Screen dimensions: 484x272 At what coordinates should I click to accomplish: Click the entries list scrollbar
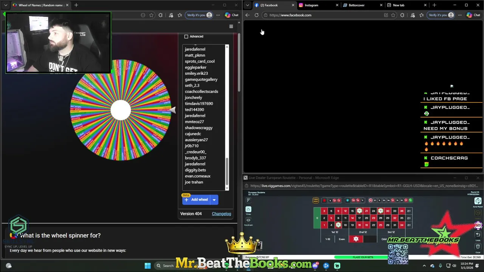(x=227, y=172)
